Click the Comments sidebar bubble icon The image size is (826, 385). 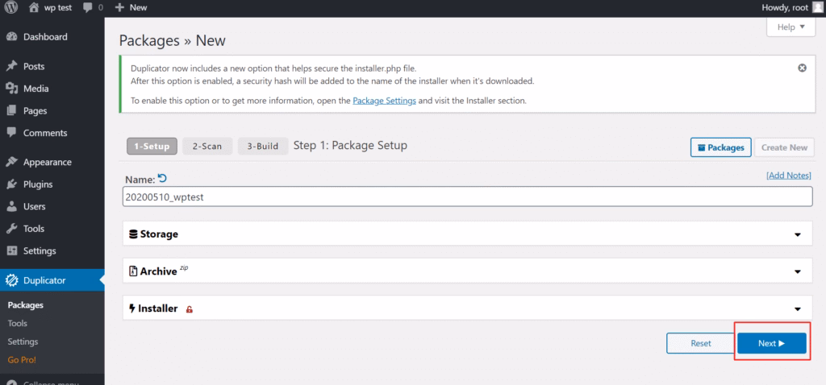click(11, 133)
